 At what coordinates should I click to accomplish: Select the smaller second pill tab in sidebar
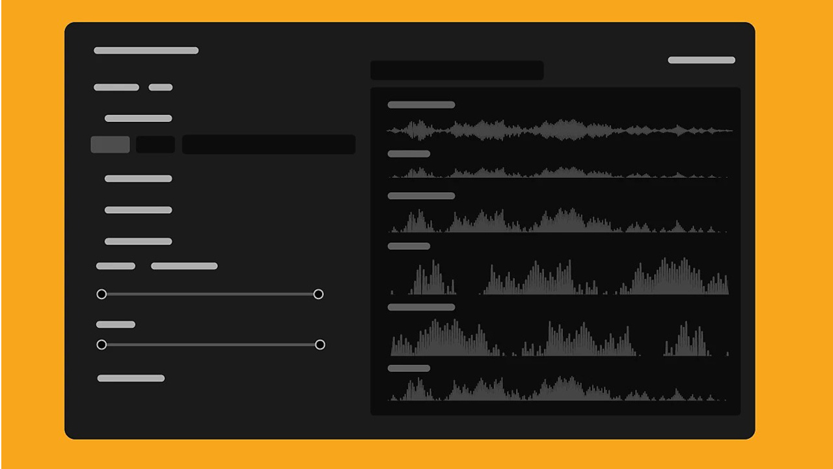(161, 87)
